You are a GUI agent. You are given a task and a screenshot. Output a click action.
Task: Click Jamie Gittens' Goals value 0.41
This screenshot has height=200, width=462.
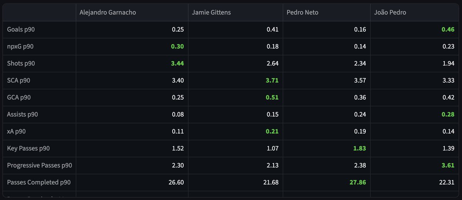click(272, 29)
